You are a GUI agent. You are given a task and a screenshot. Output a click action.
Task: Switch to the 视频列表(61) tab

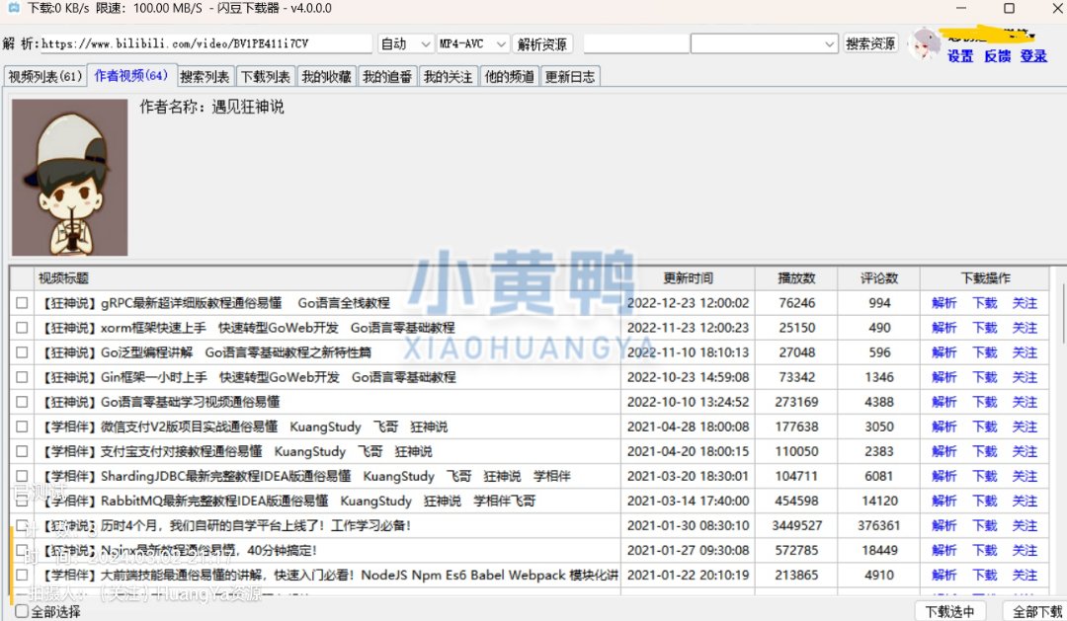pos(45,77)
